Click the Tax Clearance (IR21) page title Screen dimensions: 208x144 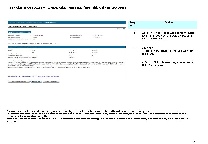(x=68, y=7)
